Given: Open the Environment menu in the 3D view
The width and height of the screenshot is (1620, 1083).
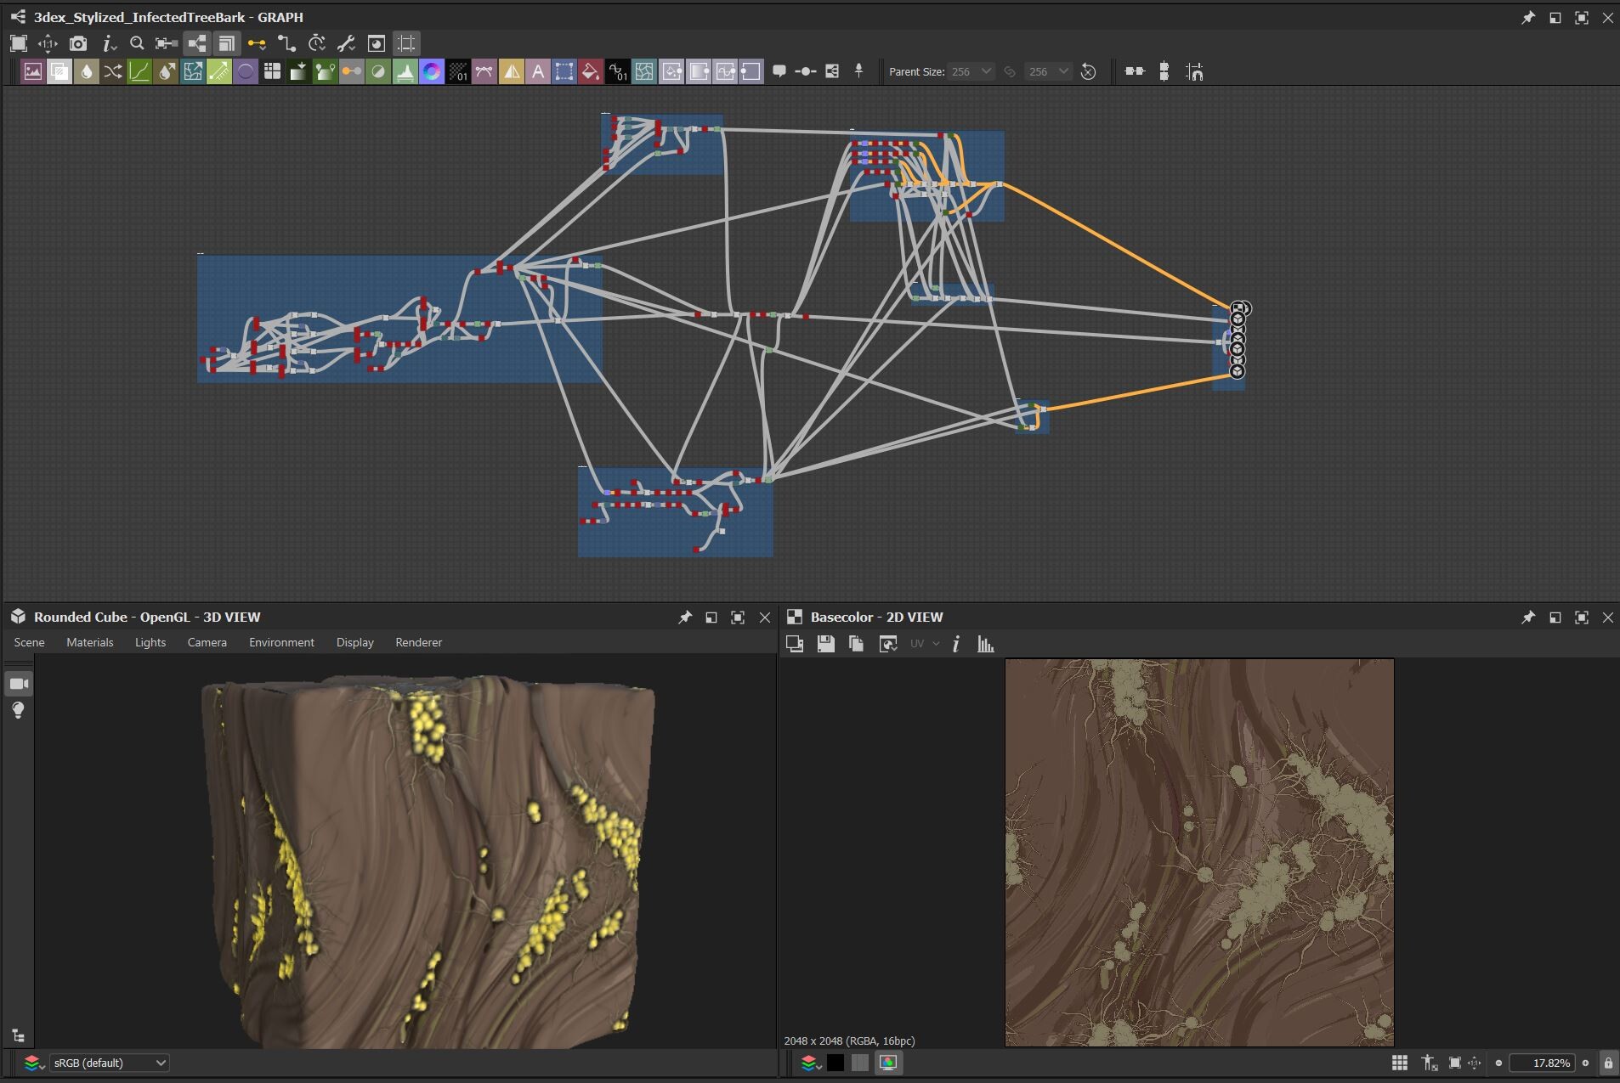Looking at the screenshot, I should (x=280, y=642).
